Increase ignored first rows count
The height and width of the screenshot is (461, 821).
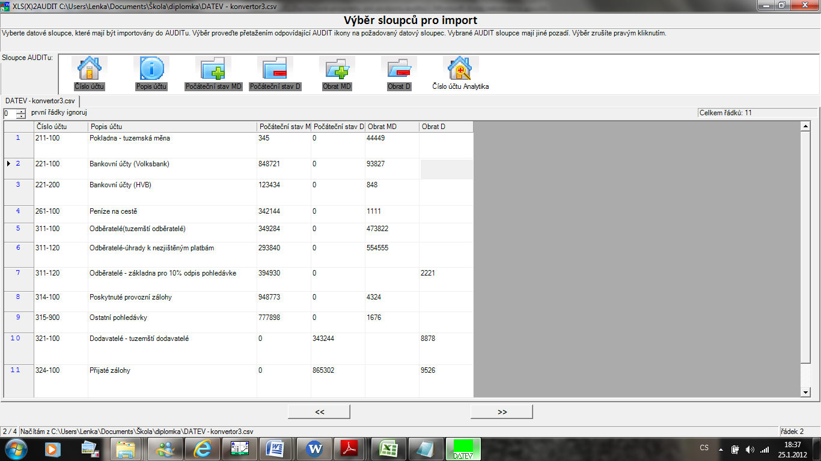[x=22, y=111]
